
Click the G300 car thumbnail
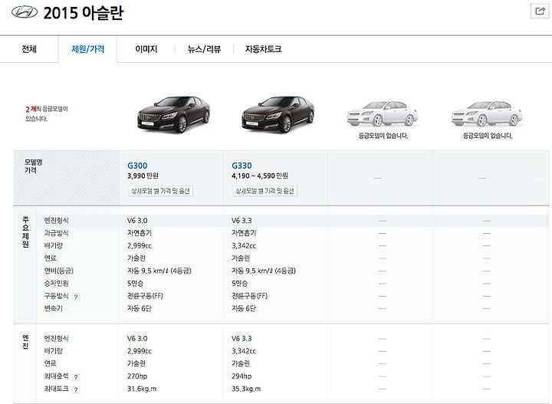coord(173,114)
